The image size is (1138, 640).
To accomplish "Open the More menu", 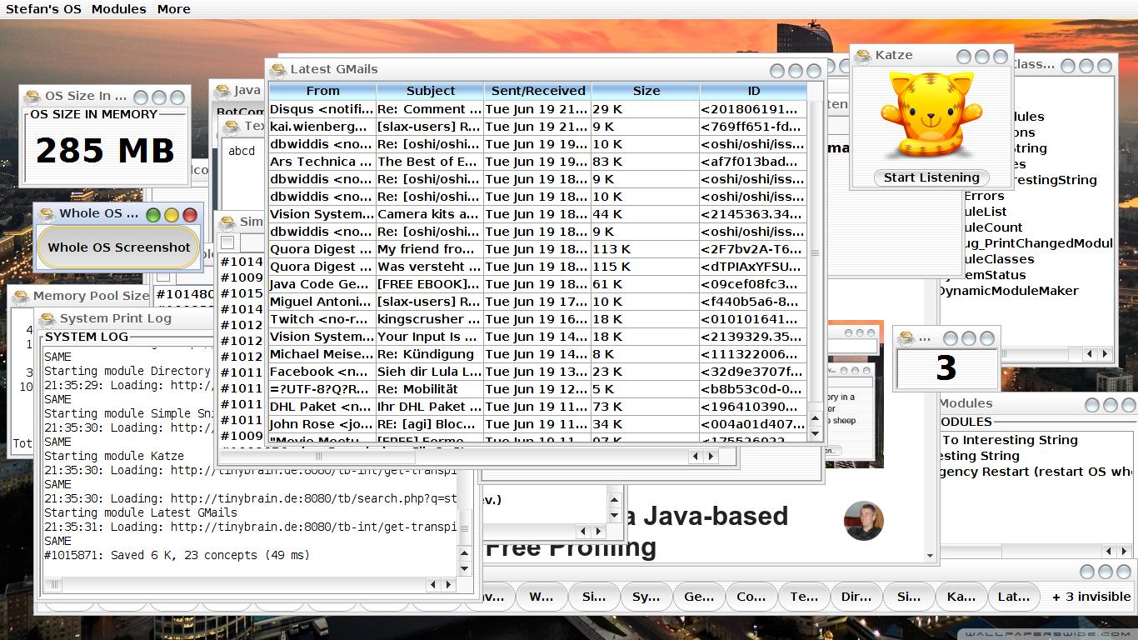I will point(173,9).
